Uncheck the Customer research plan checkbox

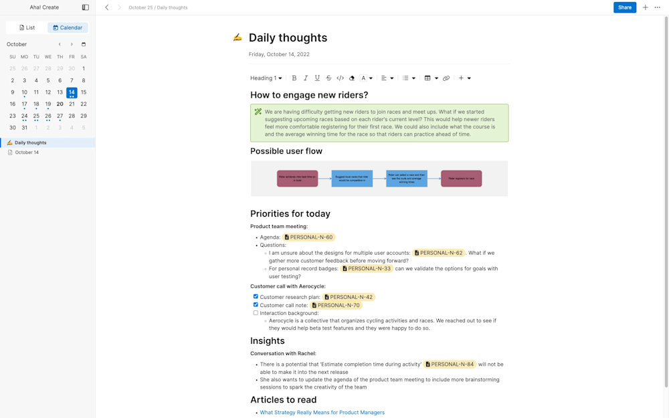256,296
